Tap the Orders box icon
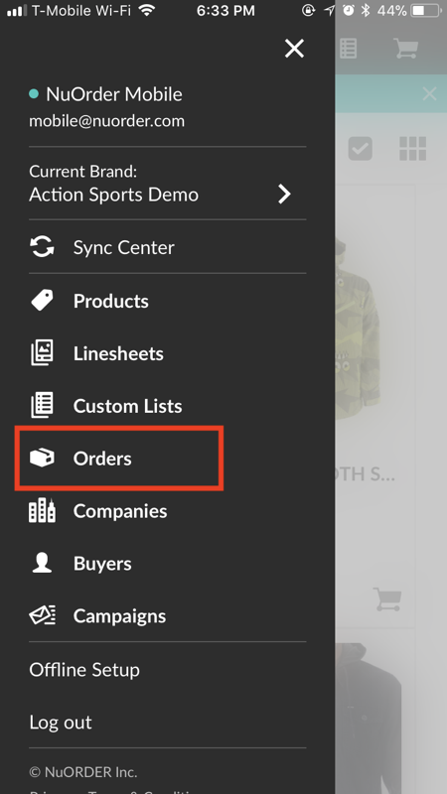This screenshot has height=794, width=447. click(x=42, y=459)
